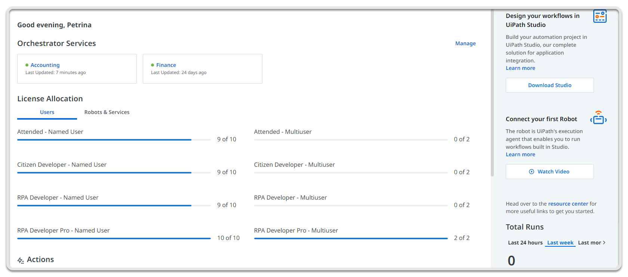The height and width of the screenshot is (277, 628).
Task: Click 'Last Updated: 24 days ago' text
Action: tap(179, 73)
